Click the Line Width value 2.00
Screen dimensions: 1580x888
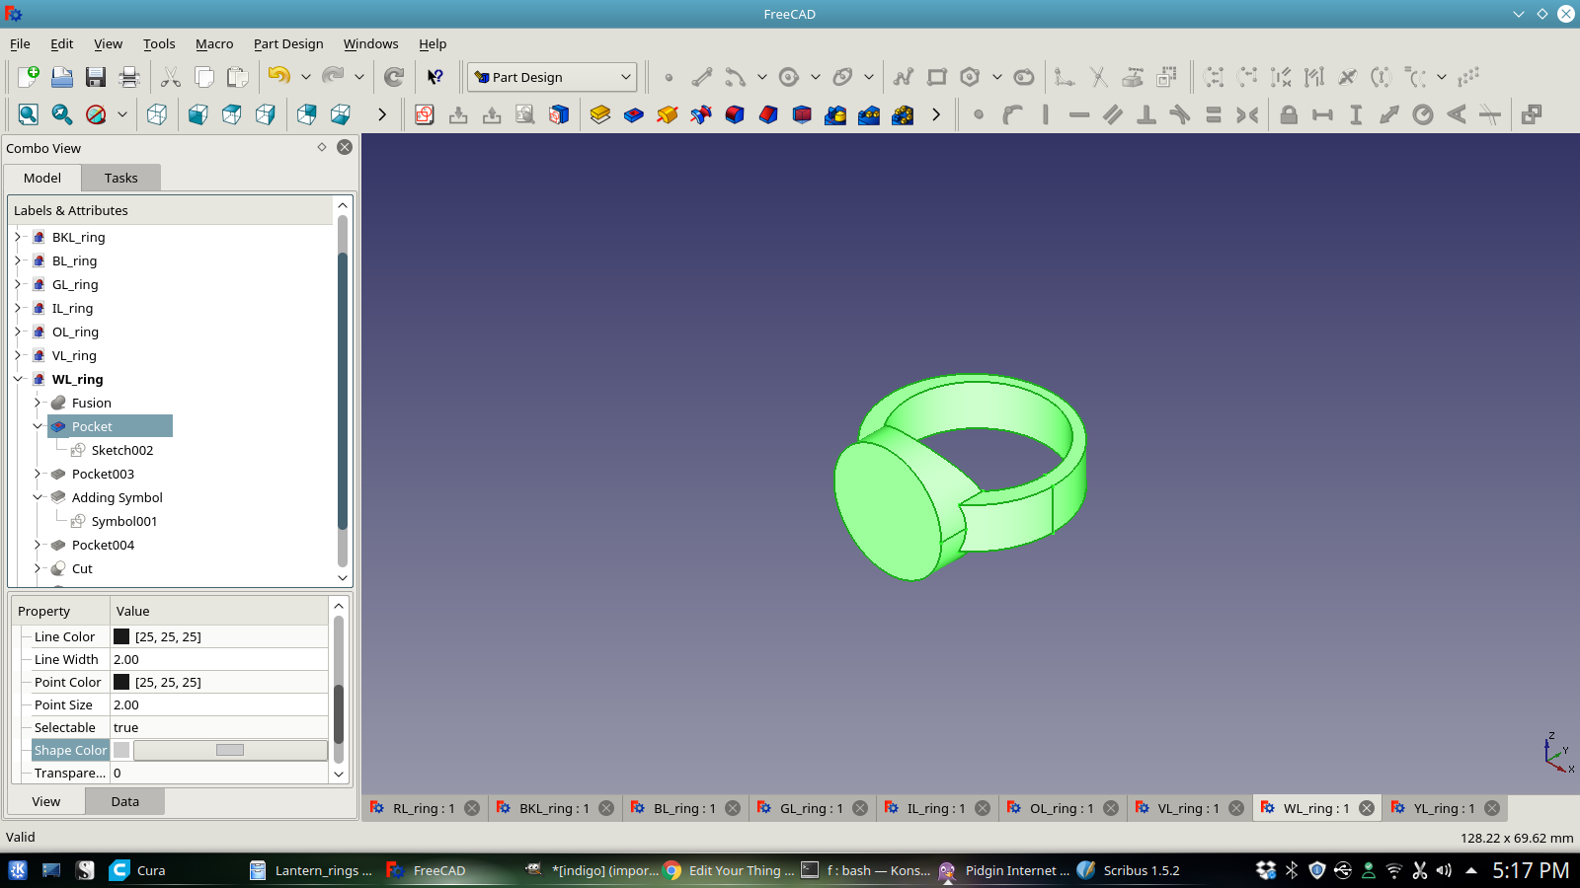[219, 659]
